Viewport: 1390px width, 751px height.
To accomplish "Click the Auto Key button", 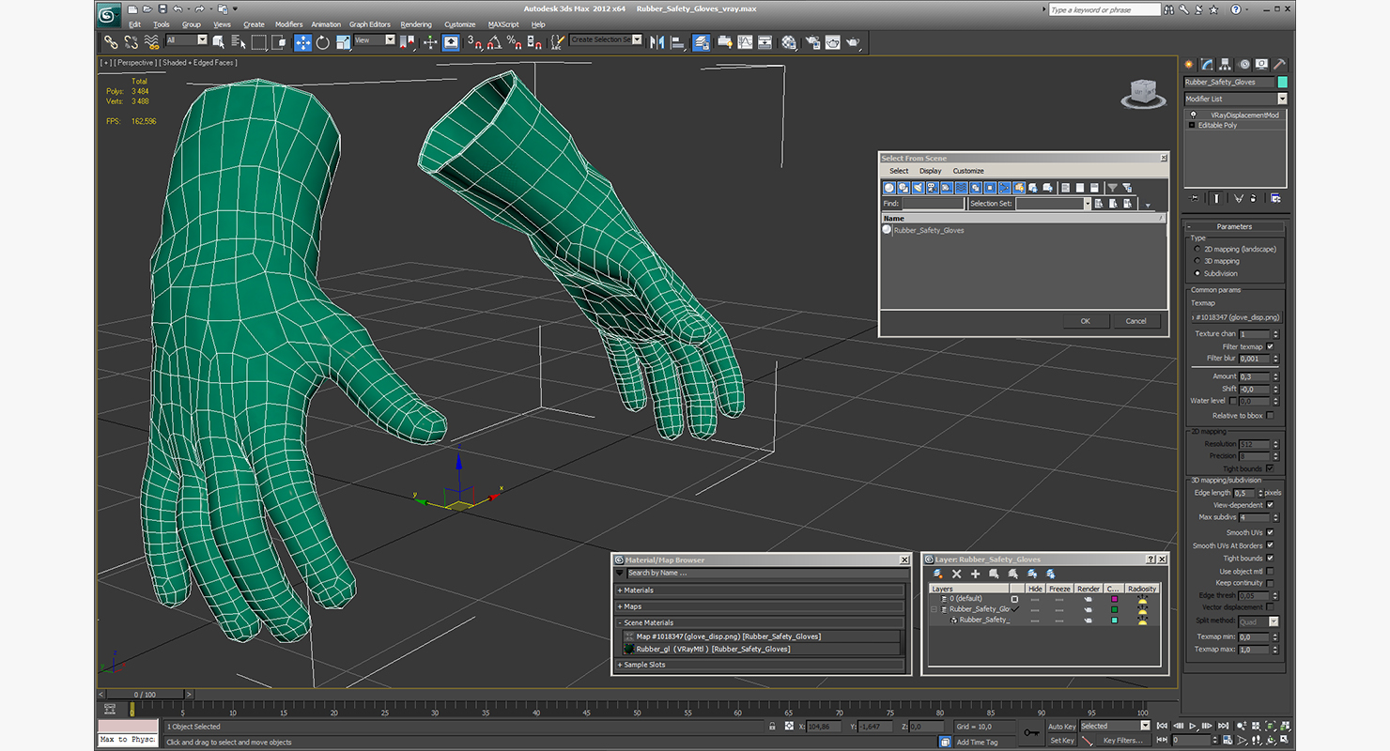I will point(1061,726).
